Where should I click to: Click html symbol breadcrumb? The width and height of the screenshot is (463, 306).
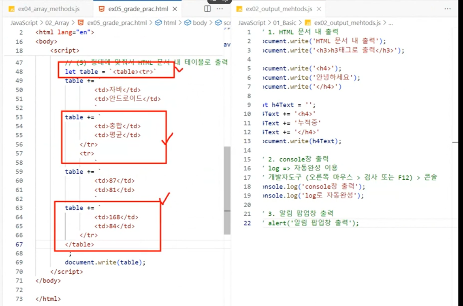point(170,23)
